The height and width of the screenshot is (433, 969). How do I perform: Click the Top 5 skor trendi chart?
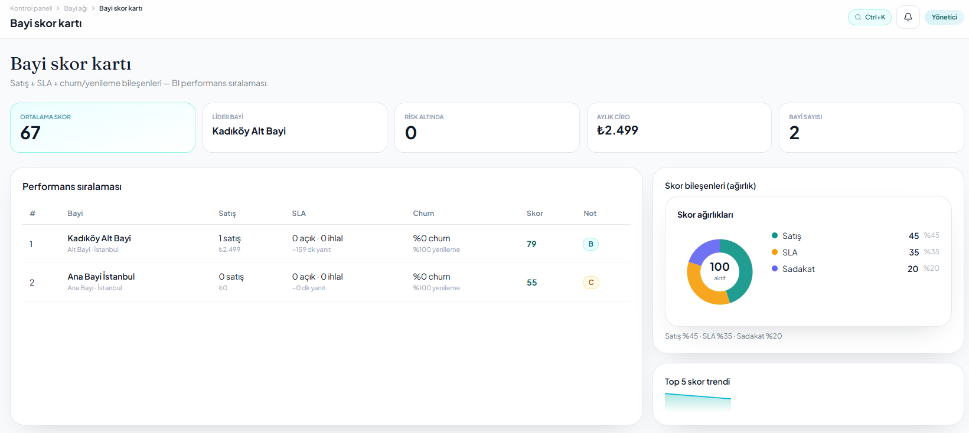coord(698,402)
